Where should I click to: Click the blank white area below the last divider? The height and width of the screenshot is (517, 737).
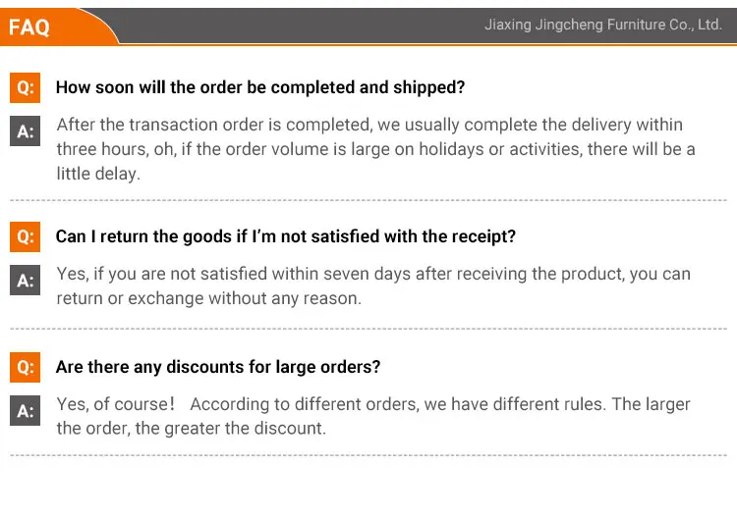[368, 488]
